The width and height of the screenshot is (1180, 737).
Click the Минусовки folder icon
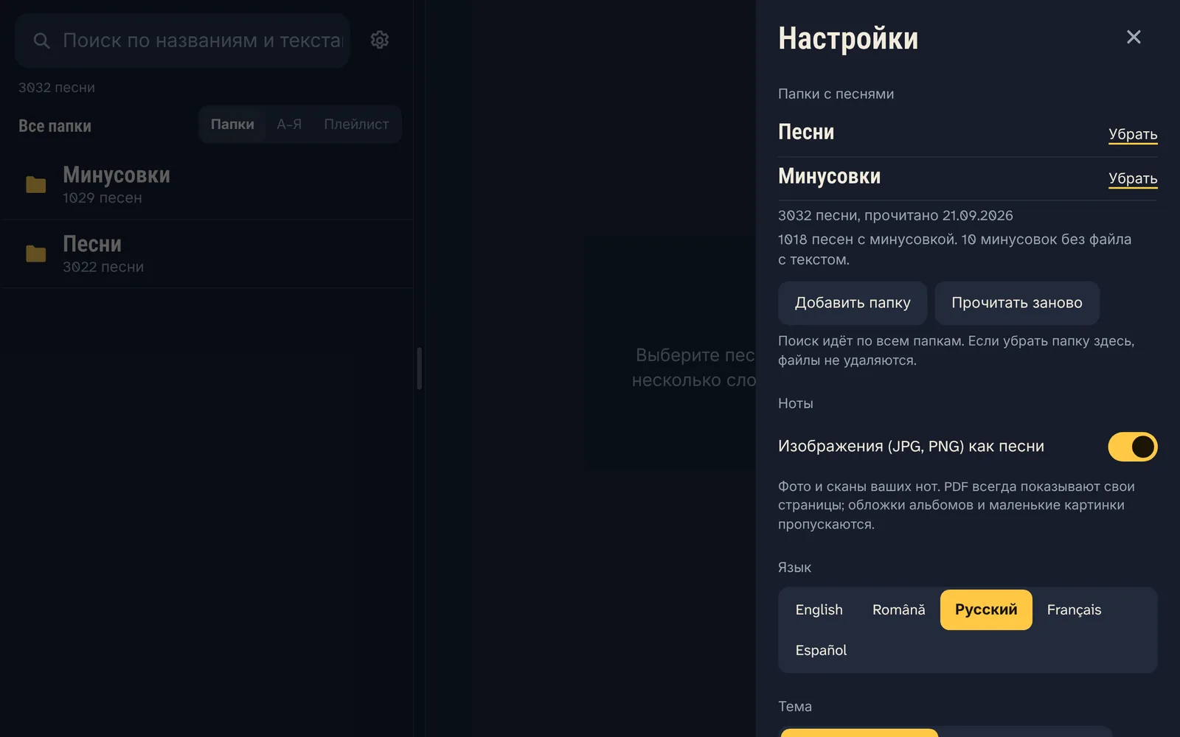[36, 184]
